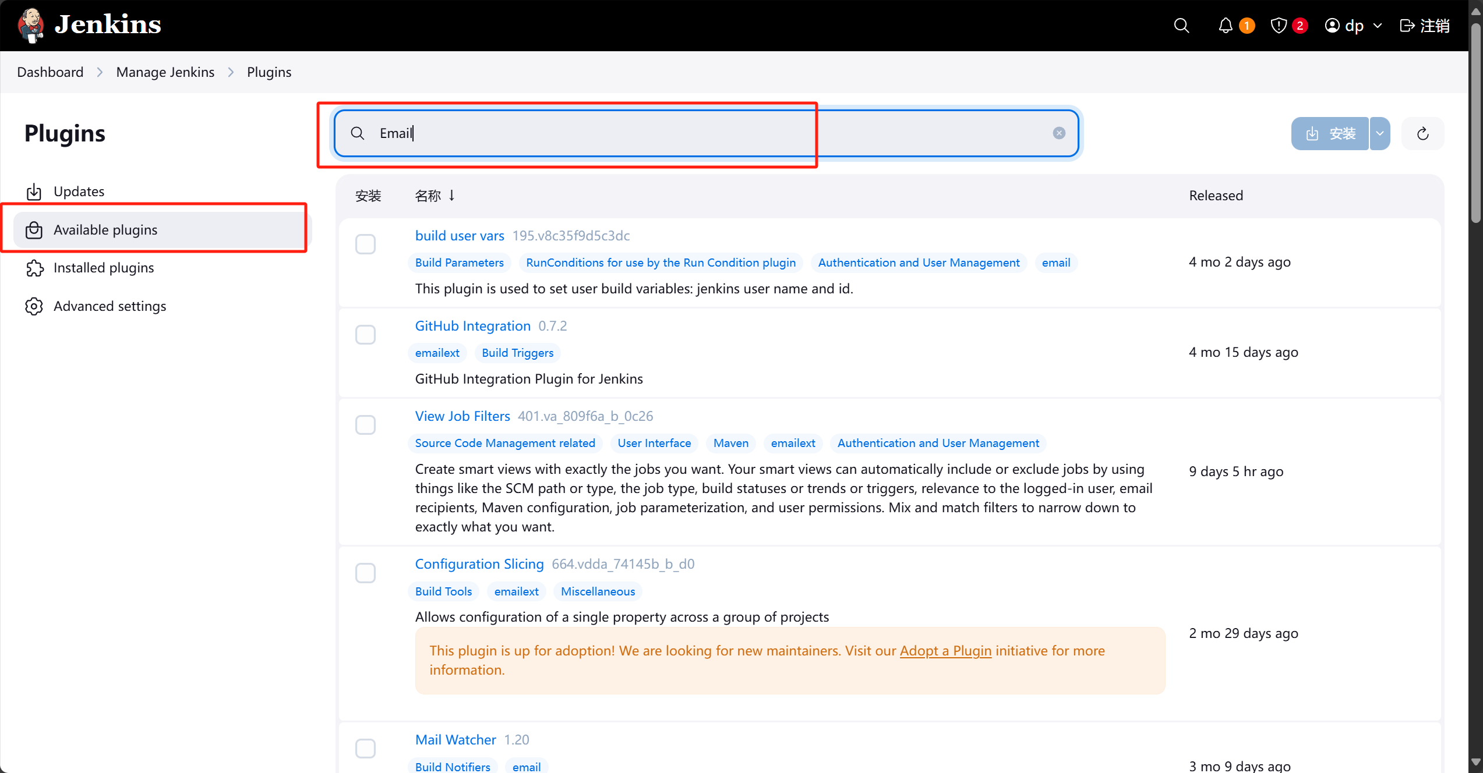Open the Updates sidebar item
1483x773 pixels.
tap(79, 192)
